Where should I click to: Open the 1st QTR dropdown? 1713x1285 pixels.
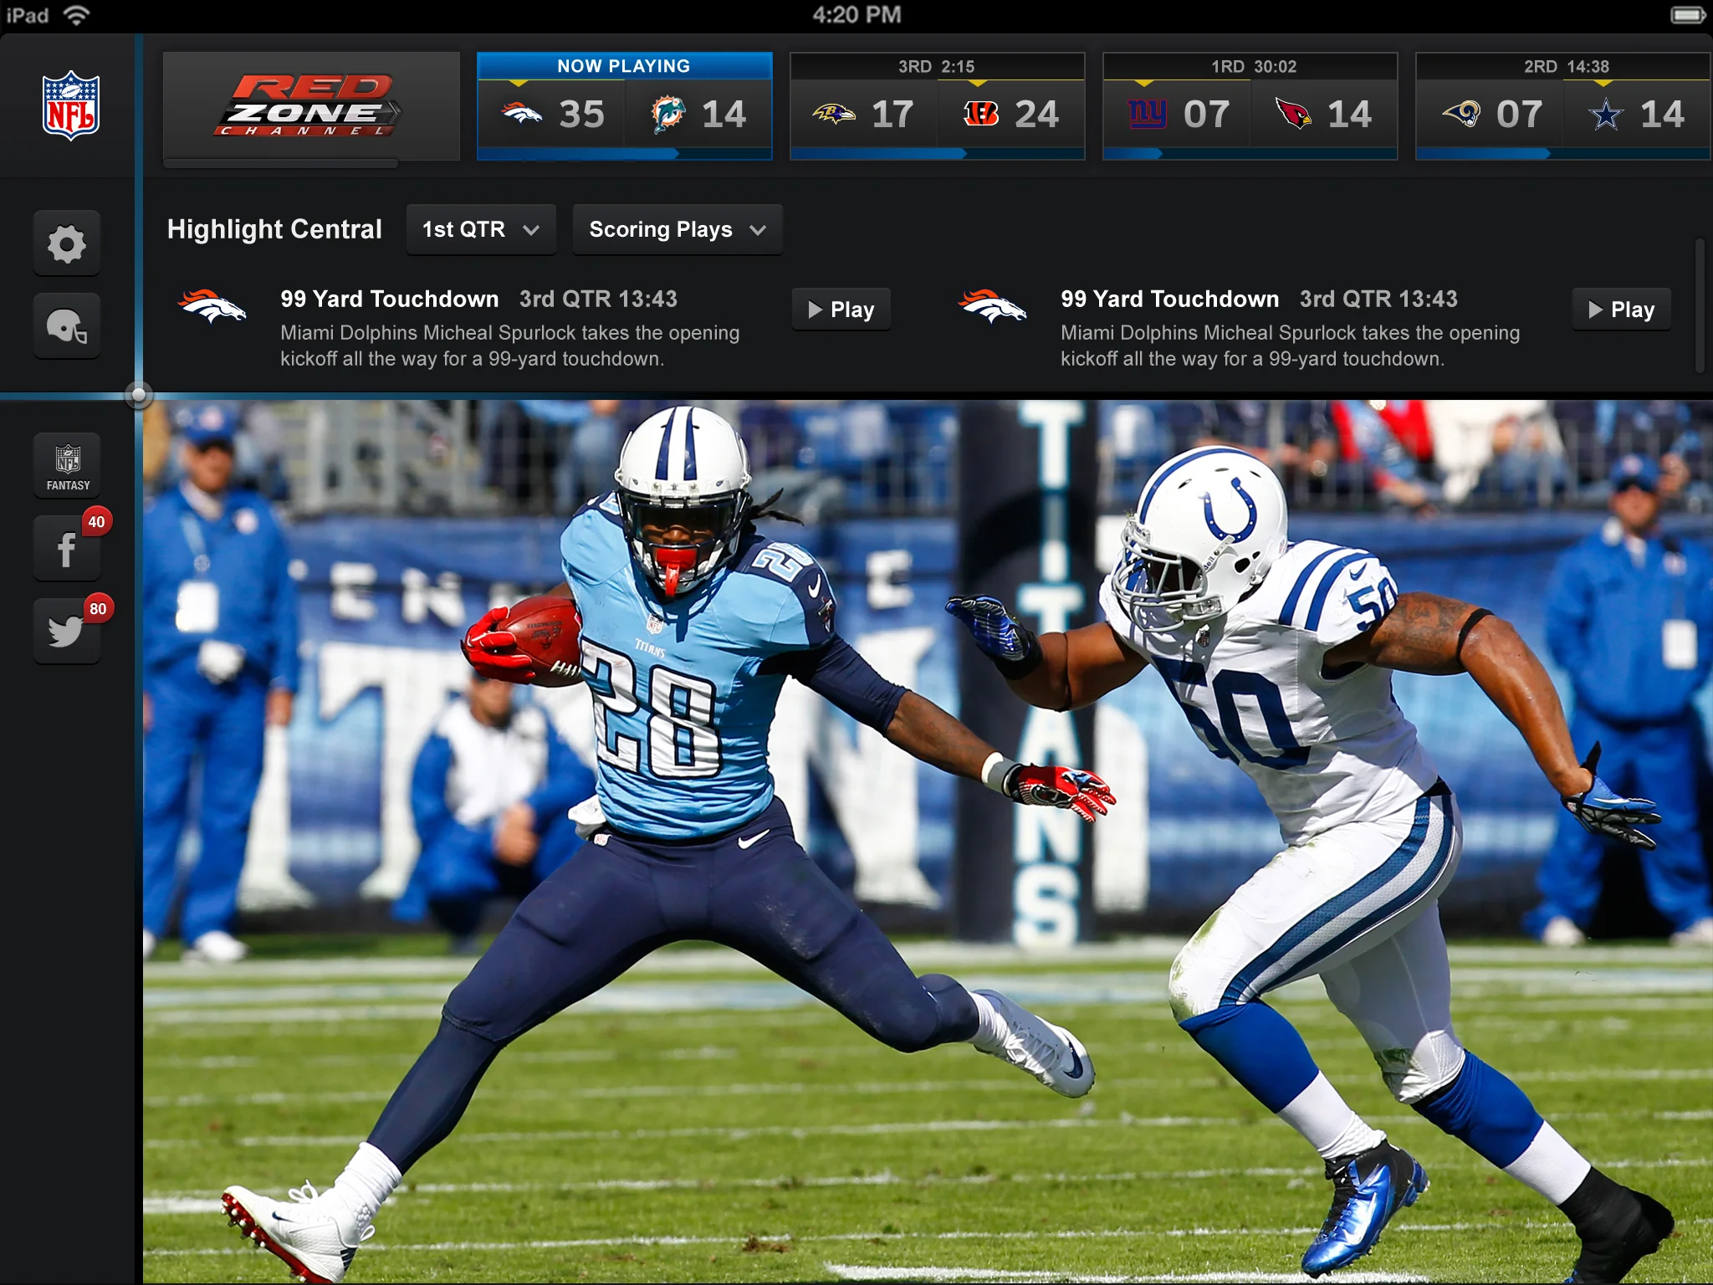coord(481,229)
